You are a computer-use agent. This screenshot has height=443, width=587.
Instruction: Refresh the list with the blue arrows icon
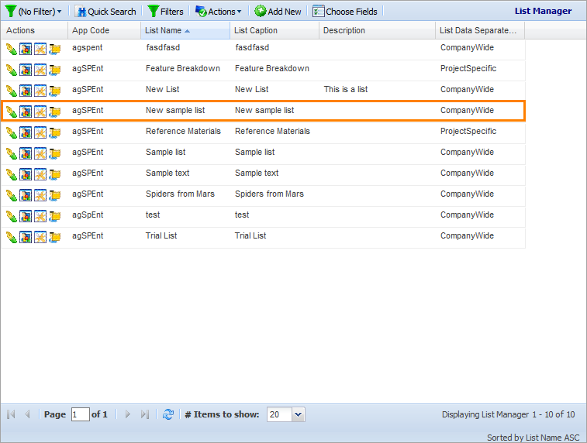click(168, 414)
